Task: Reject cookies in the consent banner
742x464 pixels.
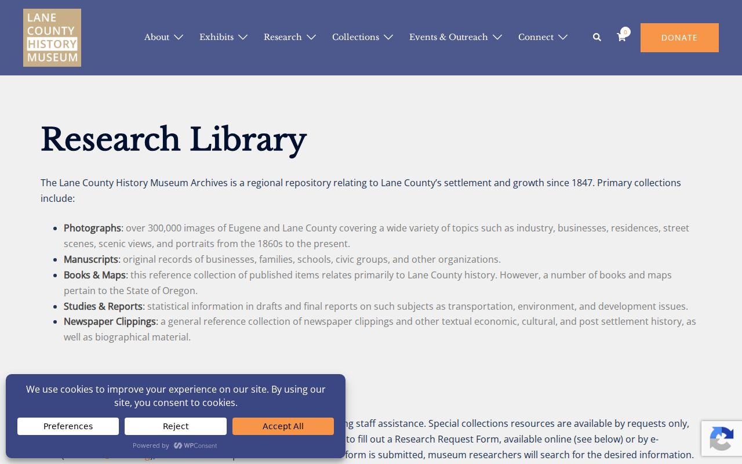Action: (x=176, y=426)
